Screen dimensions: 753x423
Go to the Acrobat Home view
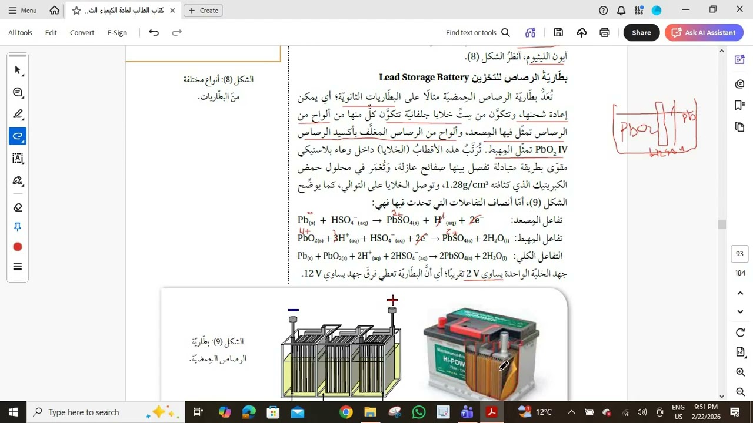tap(55, 10)
